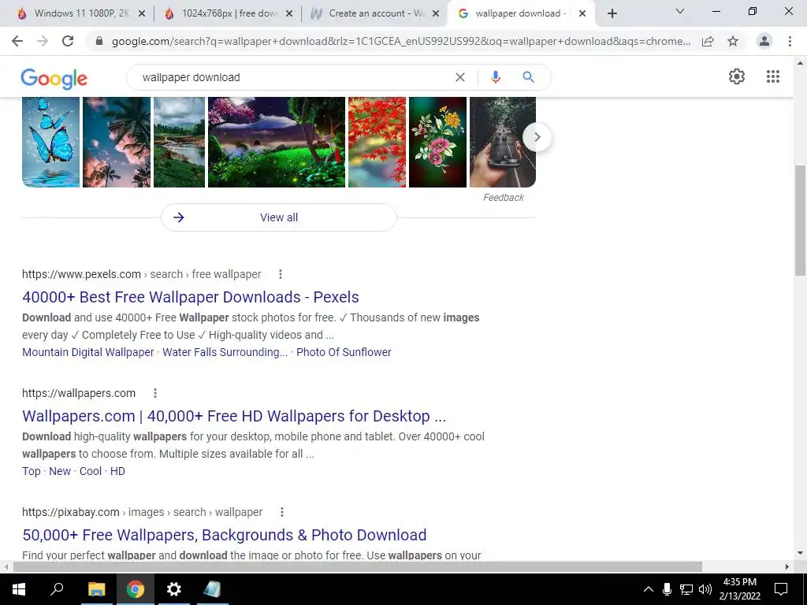Switch to the Windows 11 1080P tab
807x605 pixels.
click(81, 14)
